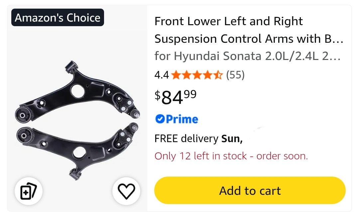The image size is (359, 216).
Task: Click the Prime label text
Action: pyautogui.click(x=182, y=119)
